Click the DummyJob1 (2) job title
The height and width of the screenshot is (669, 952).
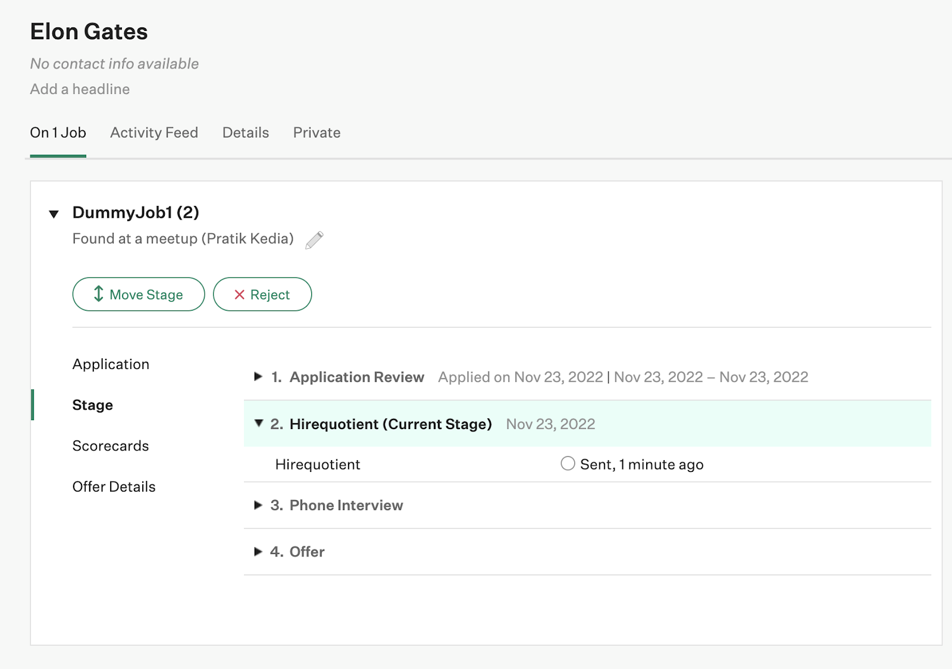tap(136, 212)
